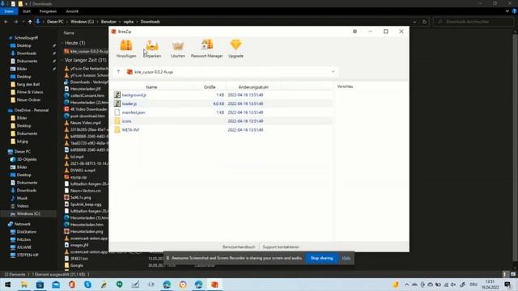Open the Support kontaktieren link
518x291 pixels.
281,247
